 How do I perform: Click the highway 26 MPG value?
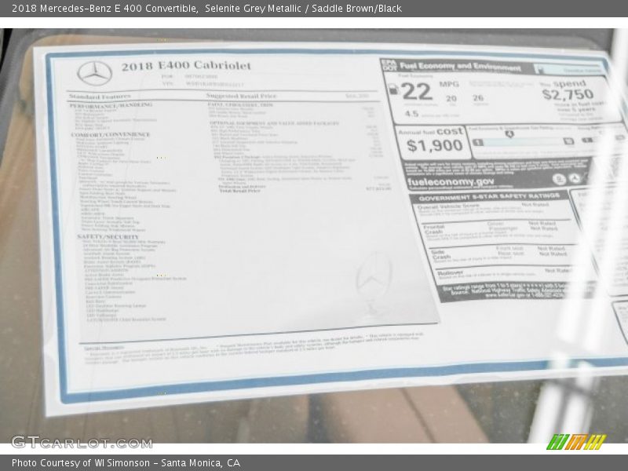click(x=478, y=97)
